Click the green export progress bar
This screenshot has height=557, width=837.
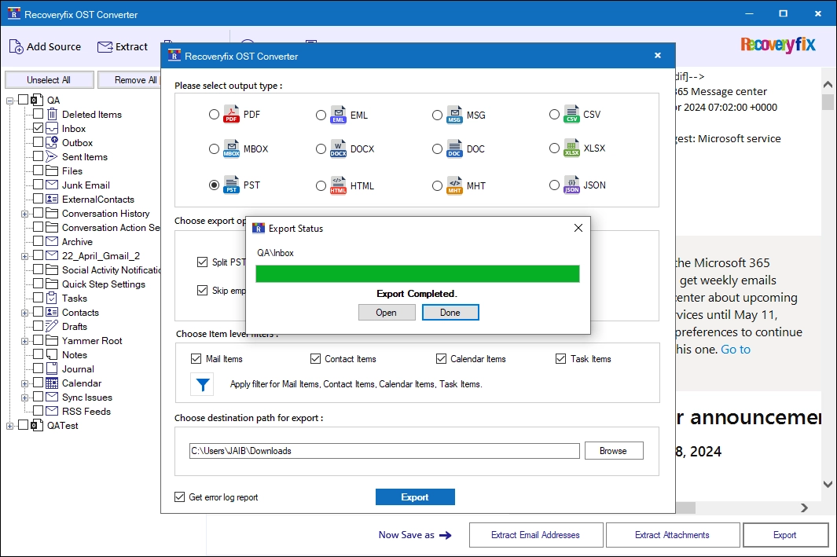(417, 273)
